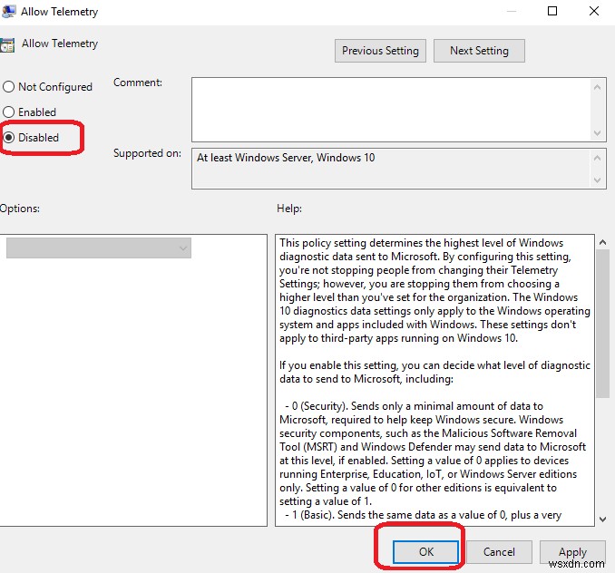
Task: Click the Help panel scrollbar thumb
Action: pos(603,324)
